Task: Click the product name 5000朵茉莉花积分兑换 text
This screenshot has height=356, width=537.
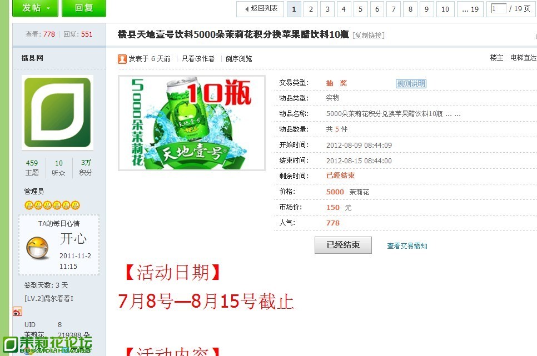Action: point(393,114)
